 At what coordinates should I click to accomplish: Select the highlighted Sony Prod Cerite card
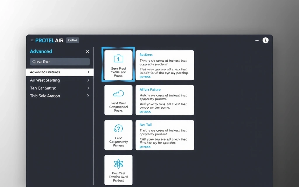click(118, 65)
